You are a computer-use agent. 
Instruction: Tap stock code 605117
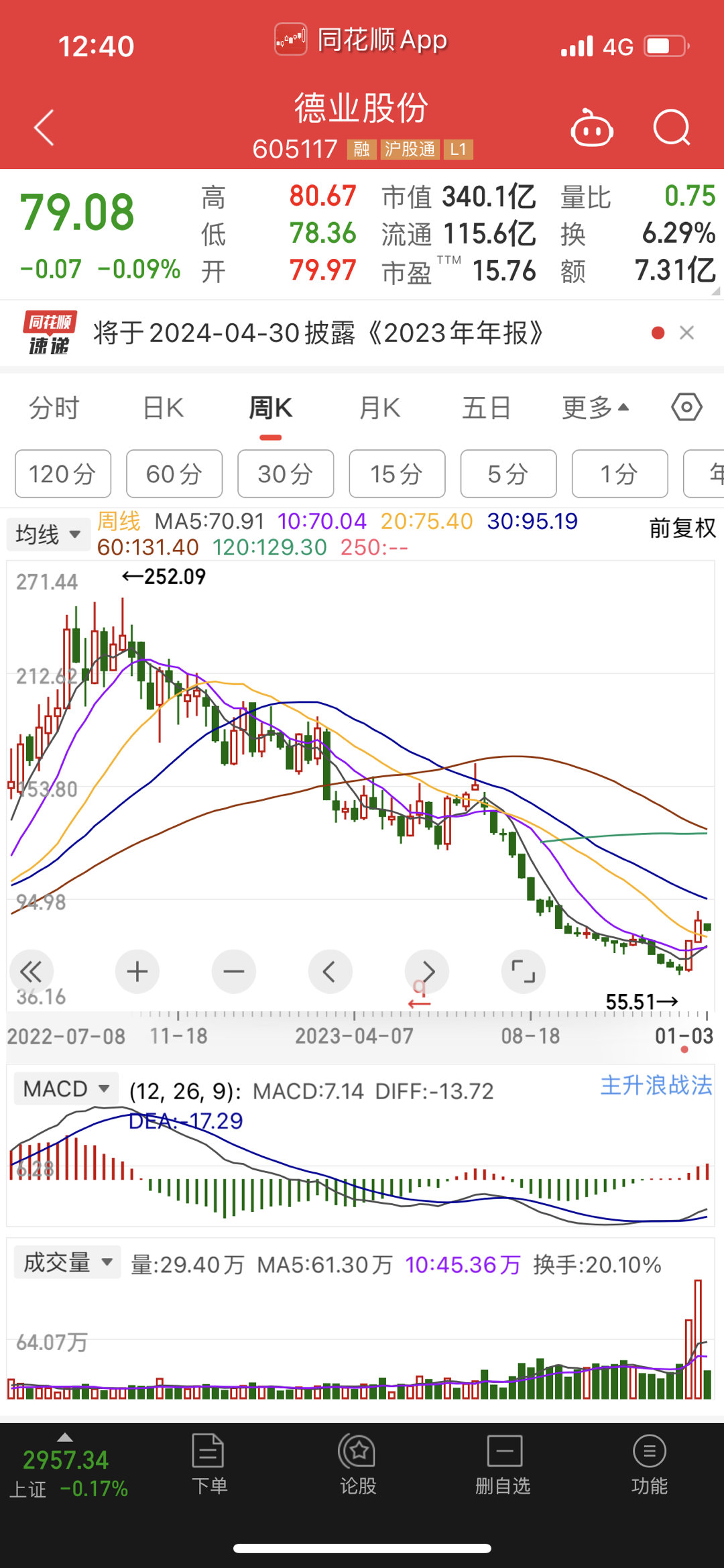tap(295, 149)
